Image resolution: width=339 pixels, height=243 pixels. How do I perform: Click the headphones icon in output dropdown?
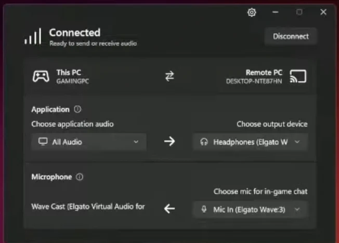(204, 142)
